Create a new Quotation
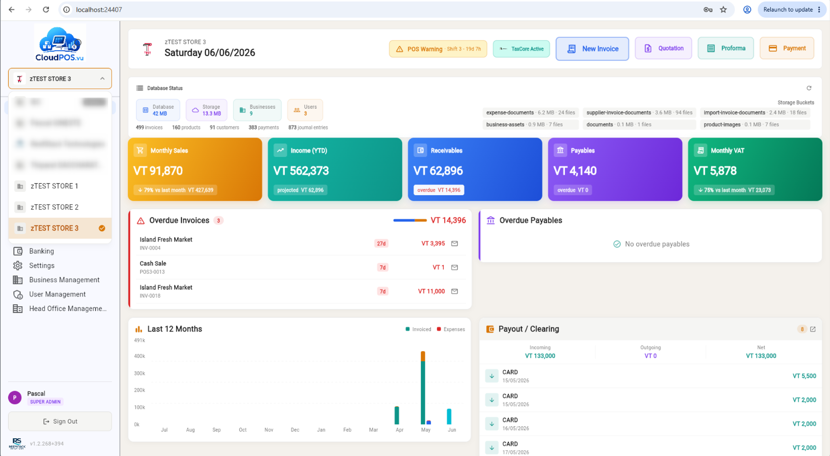 click(663, 48)
